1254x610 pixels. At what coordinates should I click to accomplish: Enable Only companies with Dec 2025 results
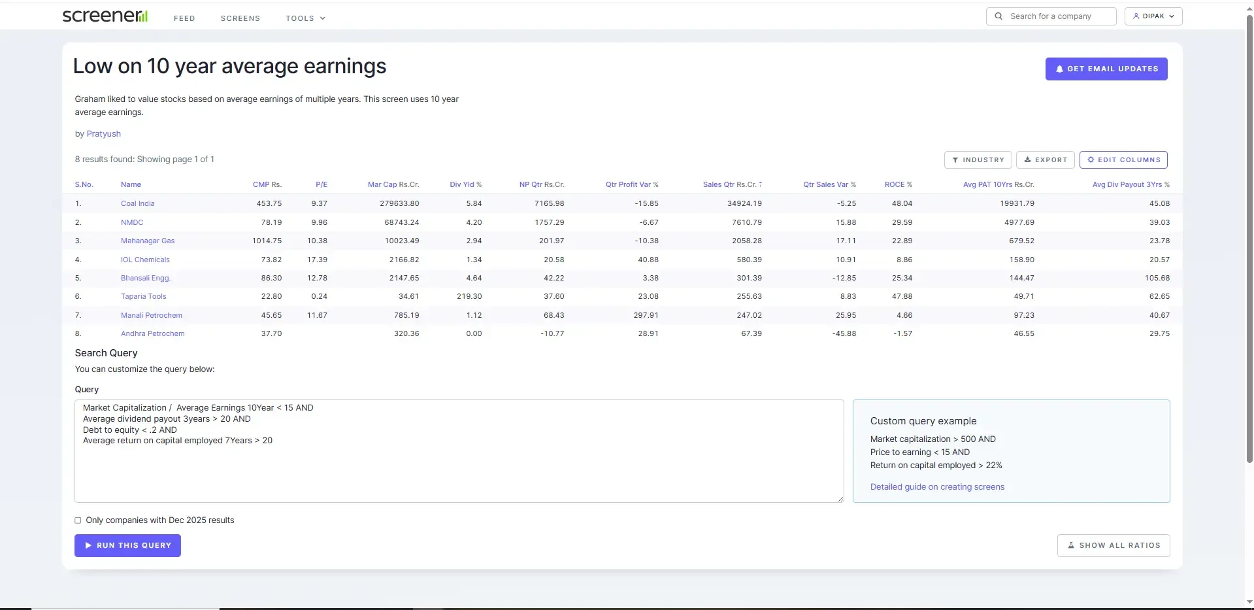pos(78,521)
